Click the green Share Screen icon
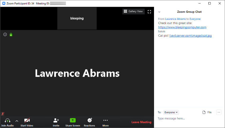Viewport: 225px width, 128px height. click(73, 121)
